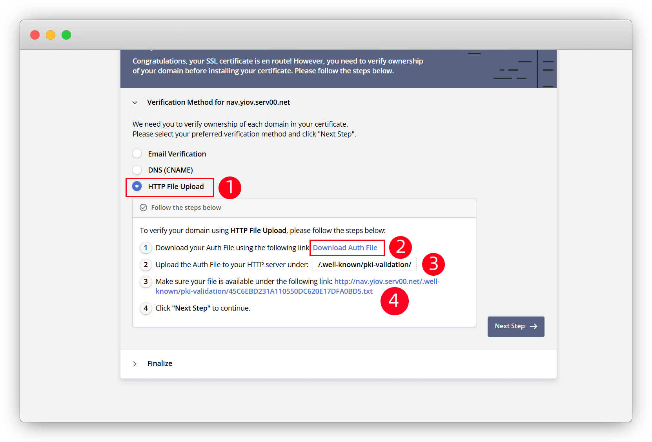Select the Email Verification radio button
Screen dimensions: 652x442
click(x=137, y=154)
